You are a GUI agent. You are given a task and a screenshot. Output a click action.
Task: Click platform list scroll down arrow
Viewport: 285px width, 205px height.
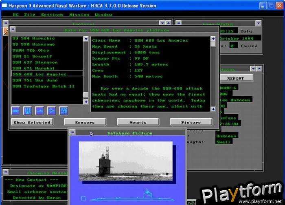86,101
